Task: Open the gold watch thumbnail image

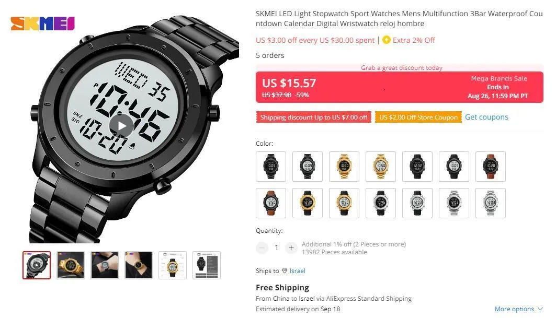Action: click(71, 265)
